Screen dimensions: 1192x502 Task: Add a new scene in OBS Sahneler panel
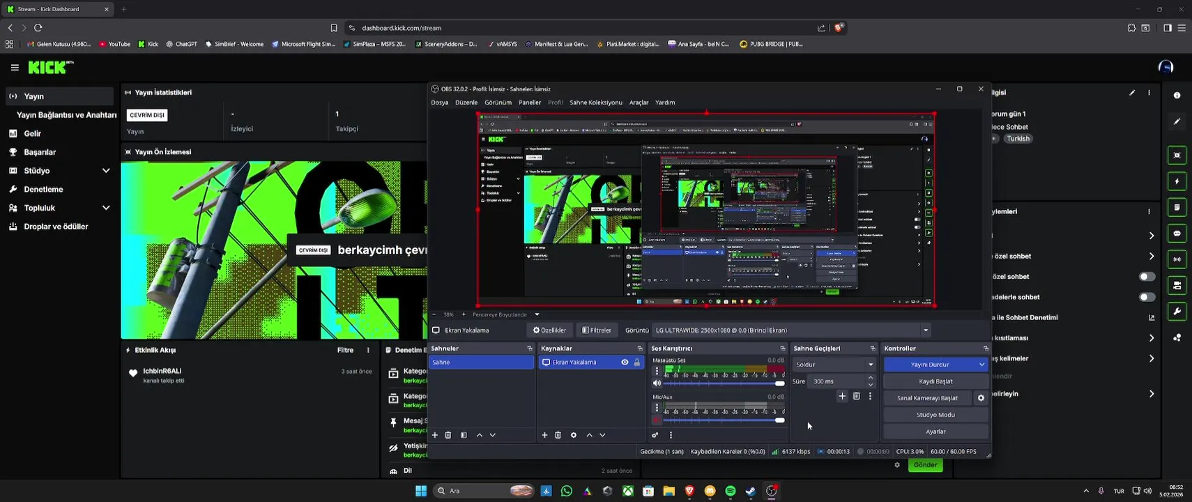tap(435, 435)
